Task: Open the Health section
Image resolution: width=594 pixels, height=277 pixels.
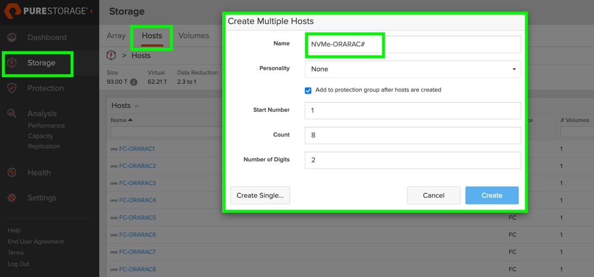Action: point(39,172)
